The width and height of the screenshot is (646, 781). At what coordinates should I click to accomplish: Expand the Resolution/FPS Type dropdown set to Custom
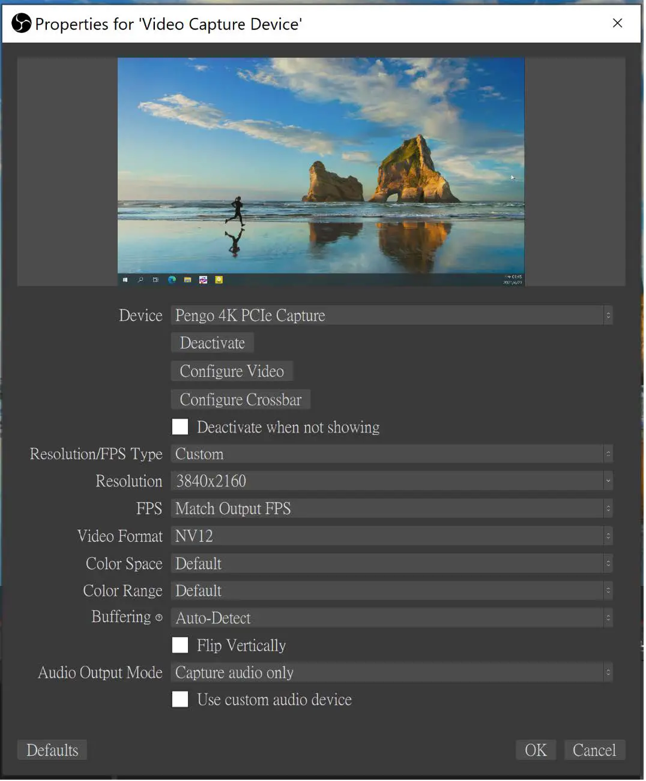click(392, 455)
